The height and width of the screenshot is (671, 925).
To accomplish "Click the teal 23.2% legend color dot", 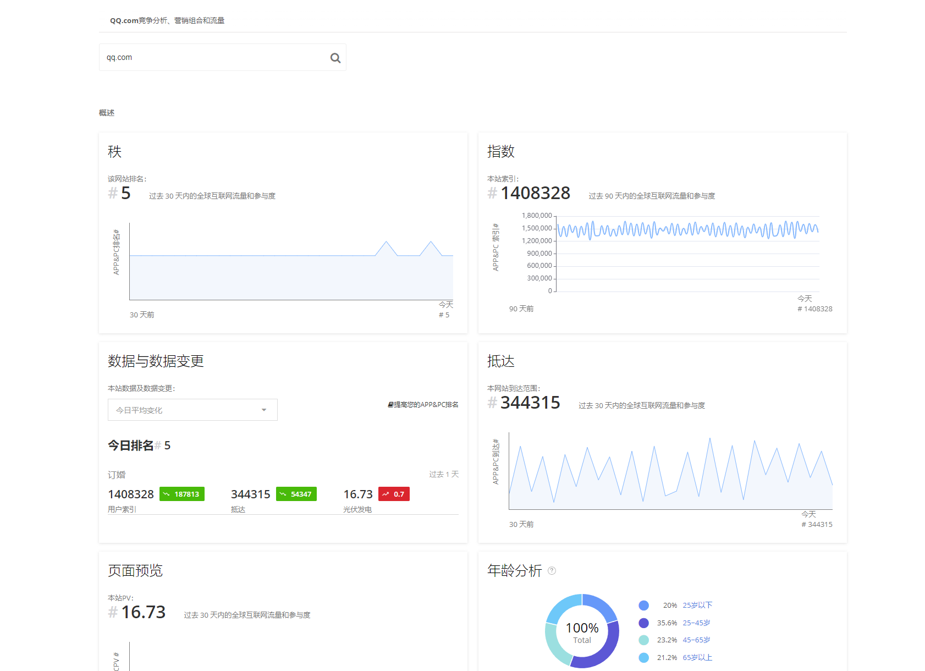I will [x=643, y=640].
